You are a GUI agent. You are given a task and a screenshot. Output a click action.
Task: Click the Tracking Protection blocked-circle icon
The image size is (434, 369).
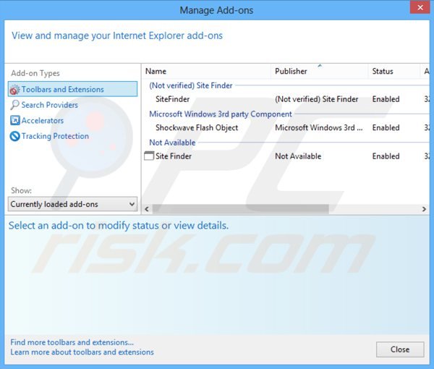coord(14,136)
